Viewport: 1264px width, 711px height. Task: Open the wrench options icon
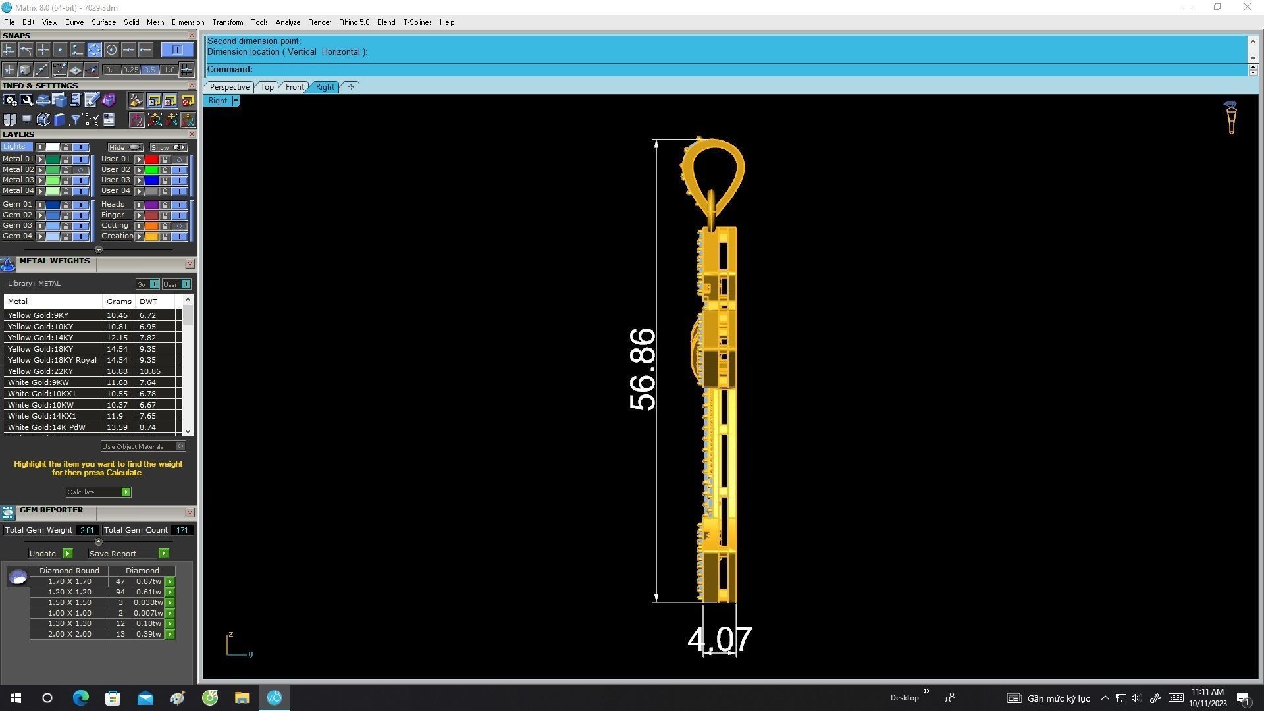(x=26, y=100)
